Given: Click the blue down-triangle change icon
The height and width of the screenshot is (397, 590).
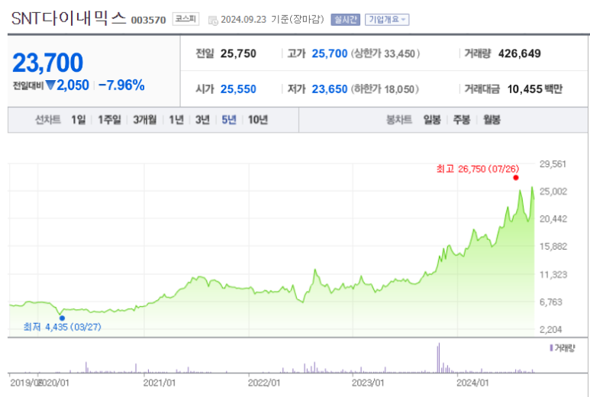Looking at the screenshot, I should (50, 86).
